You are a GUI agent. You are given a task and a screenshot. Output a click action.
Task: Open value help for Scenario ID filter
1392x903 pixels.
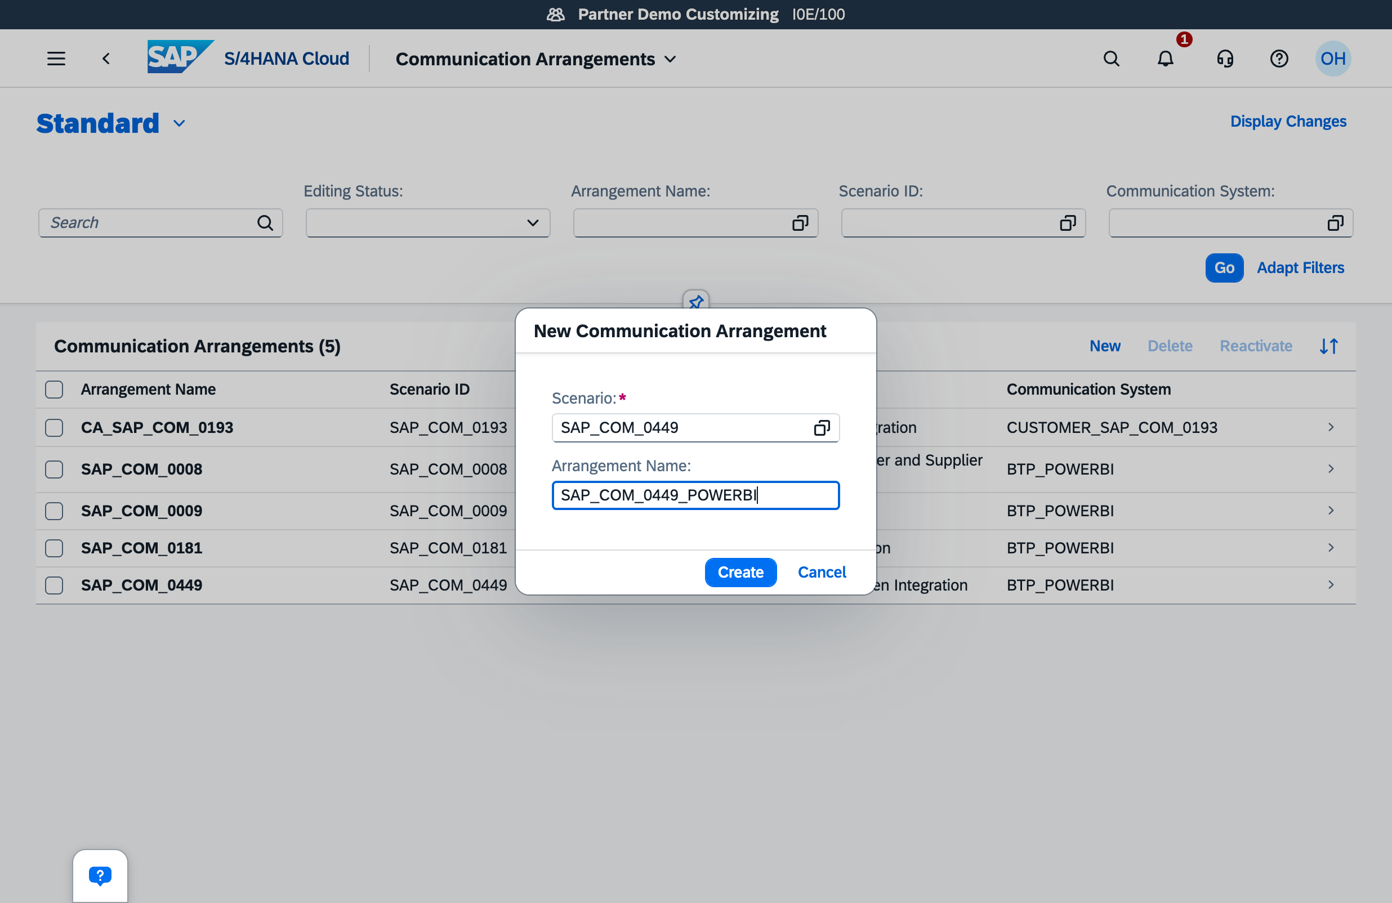click(1068, 223)
